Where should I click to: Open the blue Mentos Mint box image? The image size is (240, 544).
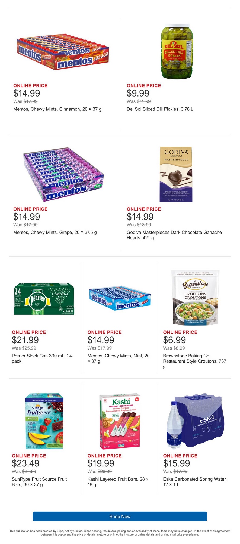click(120, 298)
